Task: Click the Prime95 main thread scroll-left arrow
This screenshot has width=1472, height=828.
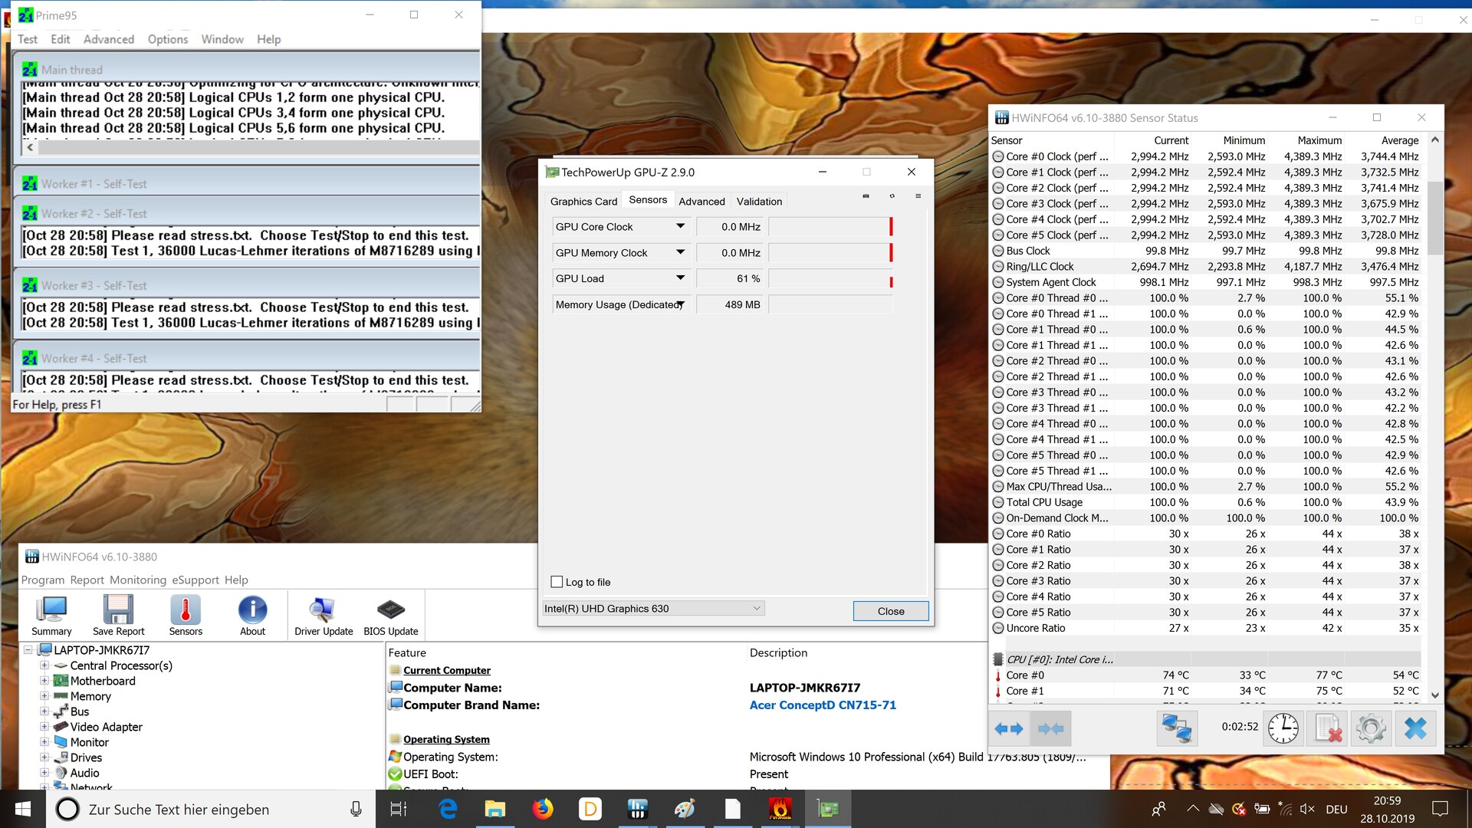Action: pyautogui.click(x=30, y=147)
